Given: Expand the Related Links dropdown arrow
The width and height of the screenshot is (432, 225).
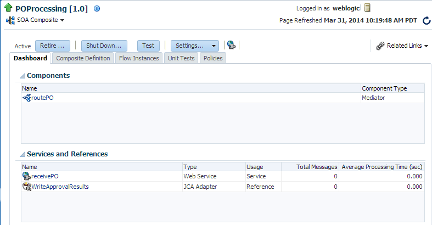Looking at the screenshot, I should tap(426, 46).
